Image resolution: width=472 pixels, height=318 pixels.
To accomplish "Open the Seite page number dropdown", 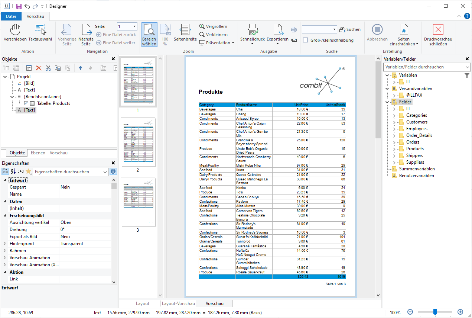I will pyautogui.click(x=134, y=26).
